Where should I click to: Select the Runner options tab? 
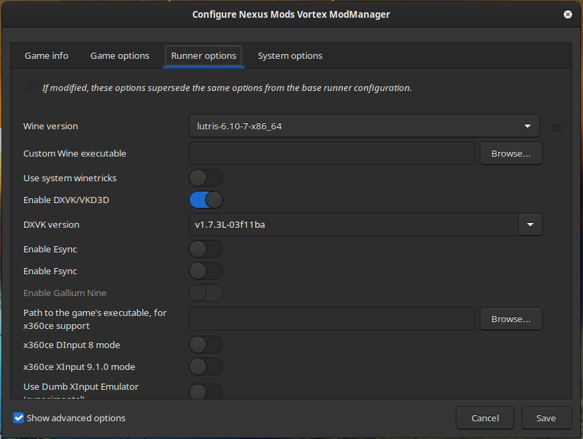(203, 55)
